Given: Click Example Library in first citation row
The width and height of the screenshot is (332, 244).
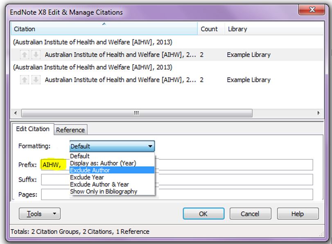Looking at the screenshot, I should tap(249, 55).
